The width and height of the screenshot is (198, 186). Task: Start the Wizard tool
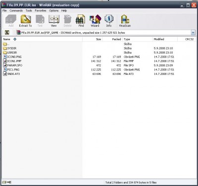pos(95,21)
